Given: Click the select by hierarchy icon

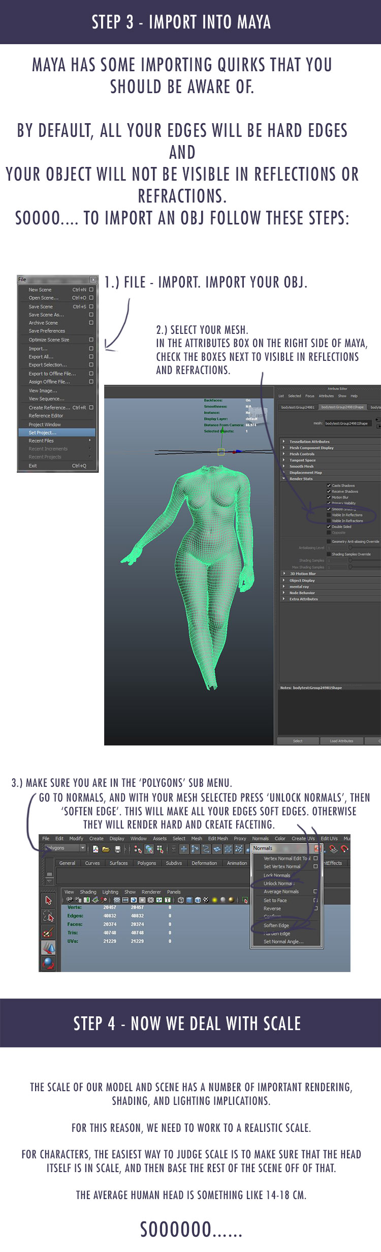Looking at the screenshot, I should pyautogui.click(x=138, y=848).
